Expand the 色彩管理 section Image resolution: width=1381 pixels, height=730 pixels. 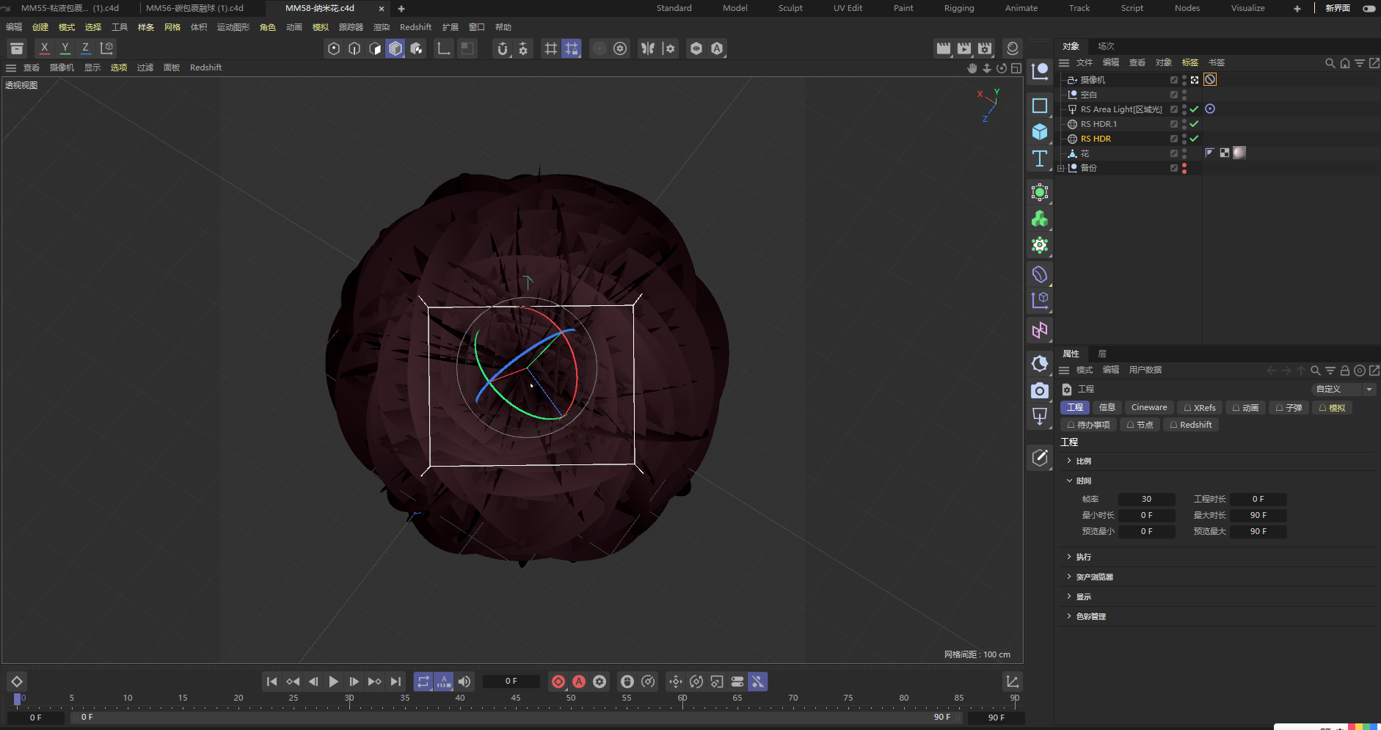[x=1069, y=616]
